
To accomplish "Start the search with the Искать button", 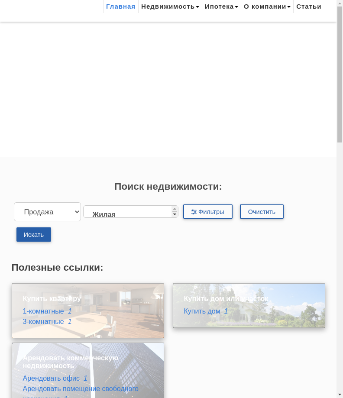I will (x=34, y=235).
